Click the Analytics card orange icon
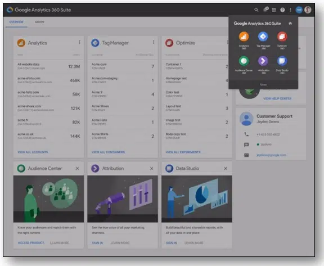324x266 pixels. pos(21,43)
